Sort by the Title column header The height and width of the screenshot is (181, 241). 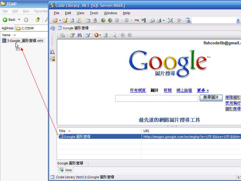[x=99, y=131]
